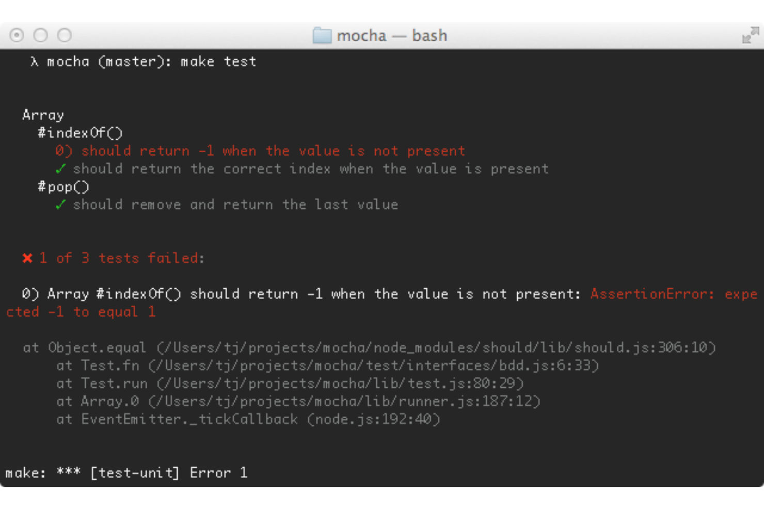The height and width of the screenshot is (509, 764).
Task: Expand the #indexOf() test group
Action: point(80,133)
